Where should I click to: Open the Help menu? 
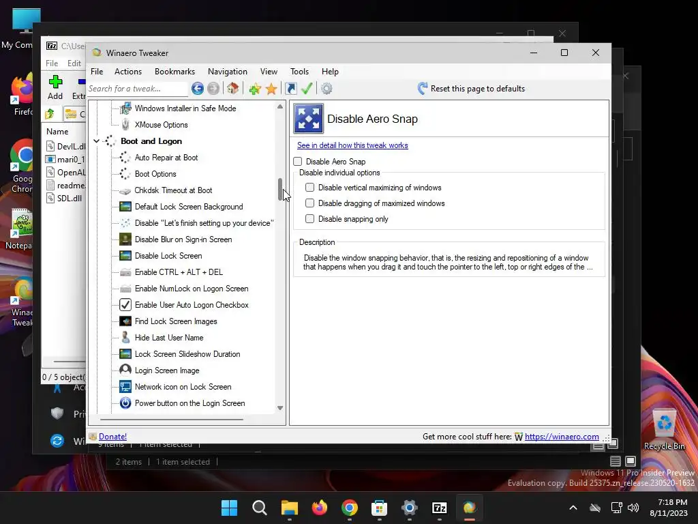click(331, 71)
